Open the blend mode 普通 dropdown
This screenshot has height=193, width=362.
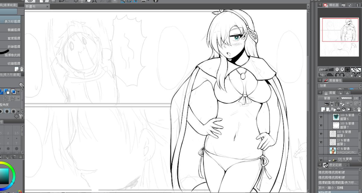click(329, 98)
